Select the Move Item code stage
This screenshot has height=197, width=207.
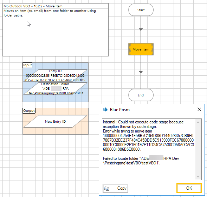coord(141,49)
